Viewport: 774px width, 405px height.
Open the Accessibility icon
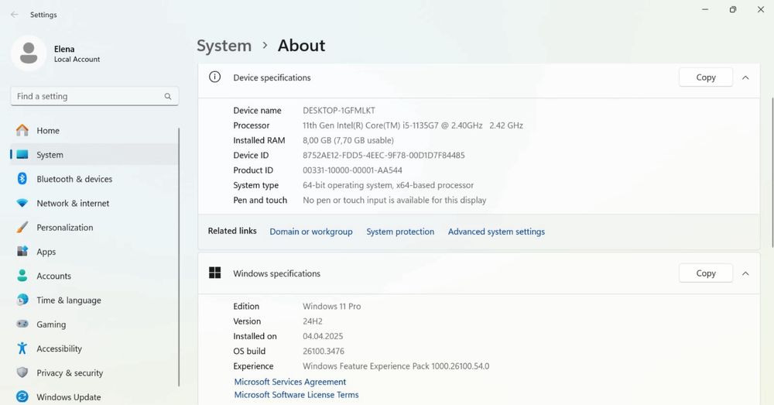point(22,348)
